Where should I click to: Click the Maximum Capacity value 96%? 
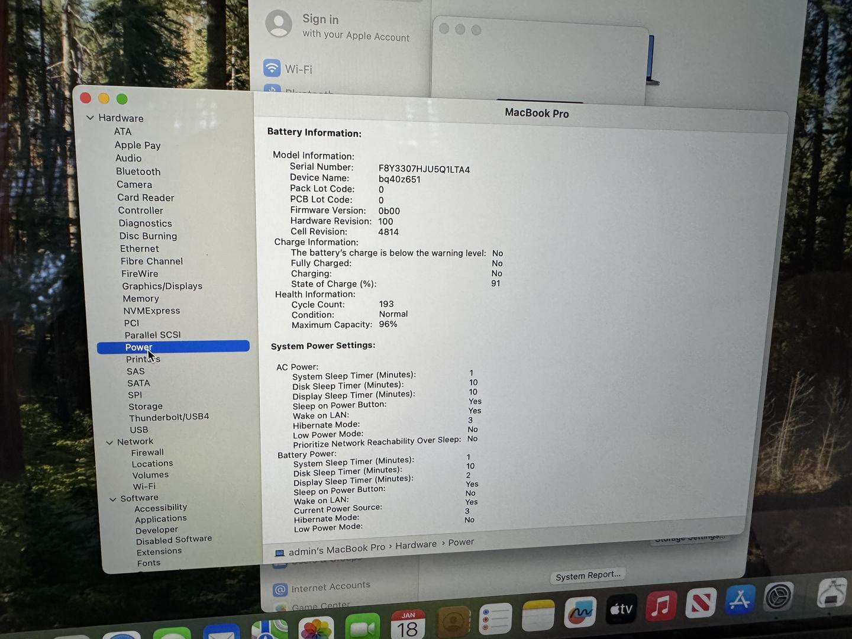coord(388,324)
